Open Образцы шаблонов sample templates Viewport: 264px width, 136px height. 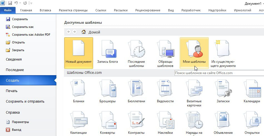165,53
